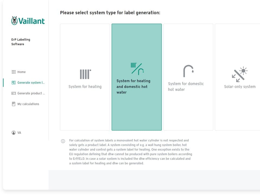The width and height of the screenshot is (260, 195).
Task: Click the water tap icon
Action: pos(188,71)
